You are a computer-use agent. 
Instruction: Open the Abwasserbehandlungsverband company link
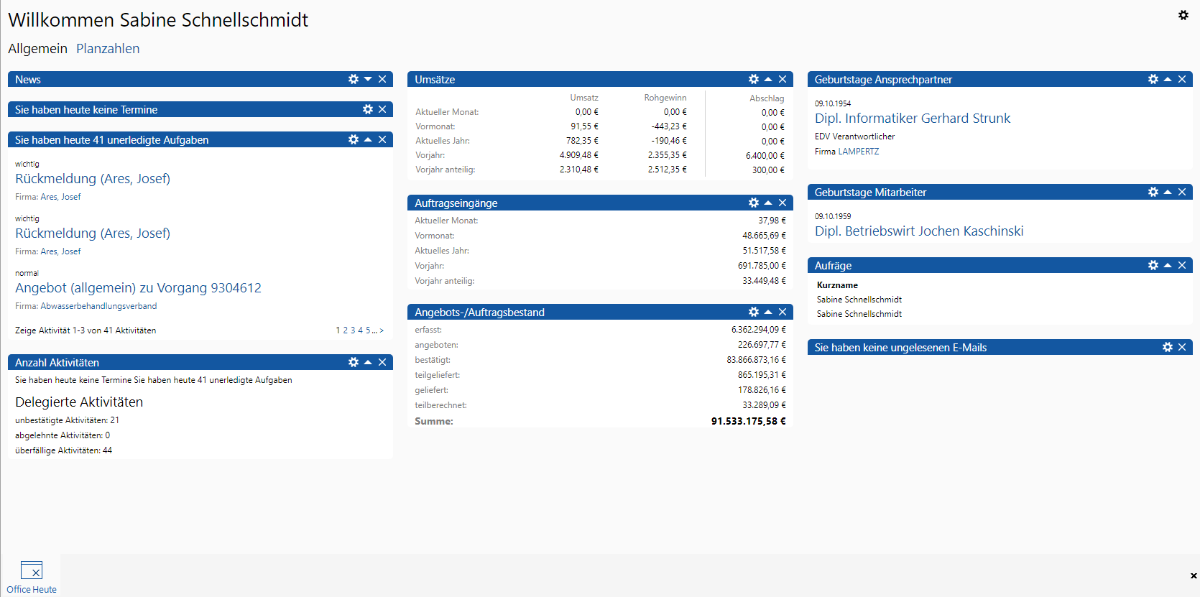click(x=98, y=306)
